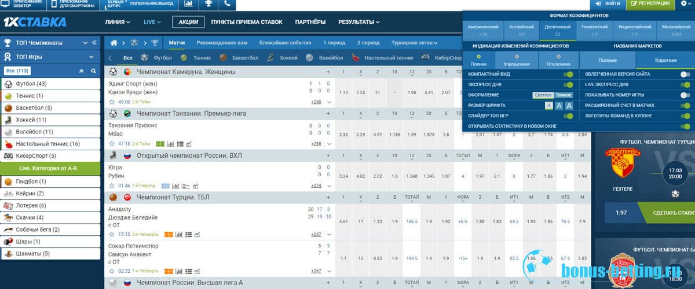Toggle Расширенный счет в матчах switch

(x=686, y=105)
